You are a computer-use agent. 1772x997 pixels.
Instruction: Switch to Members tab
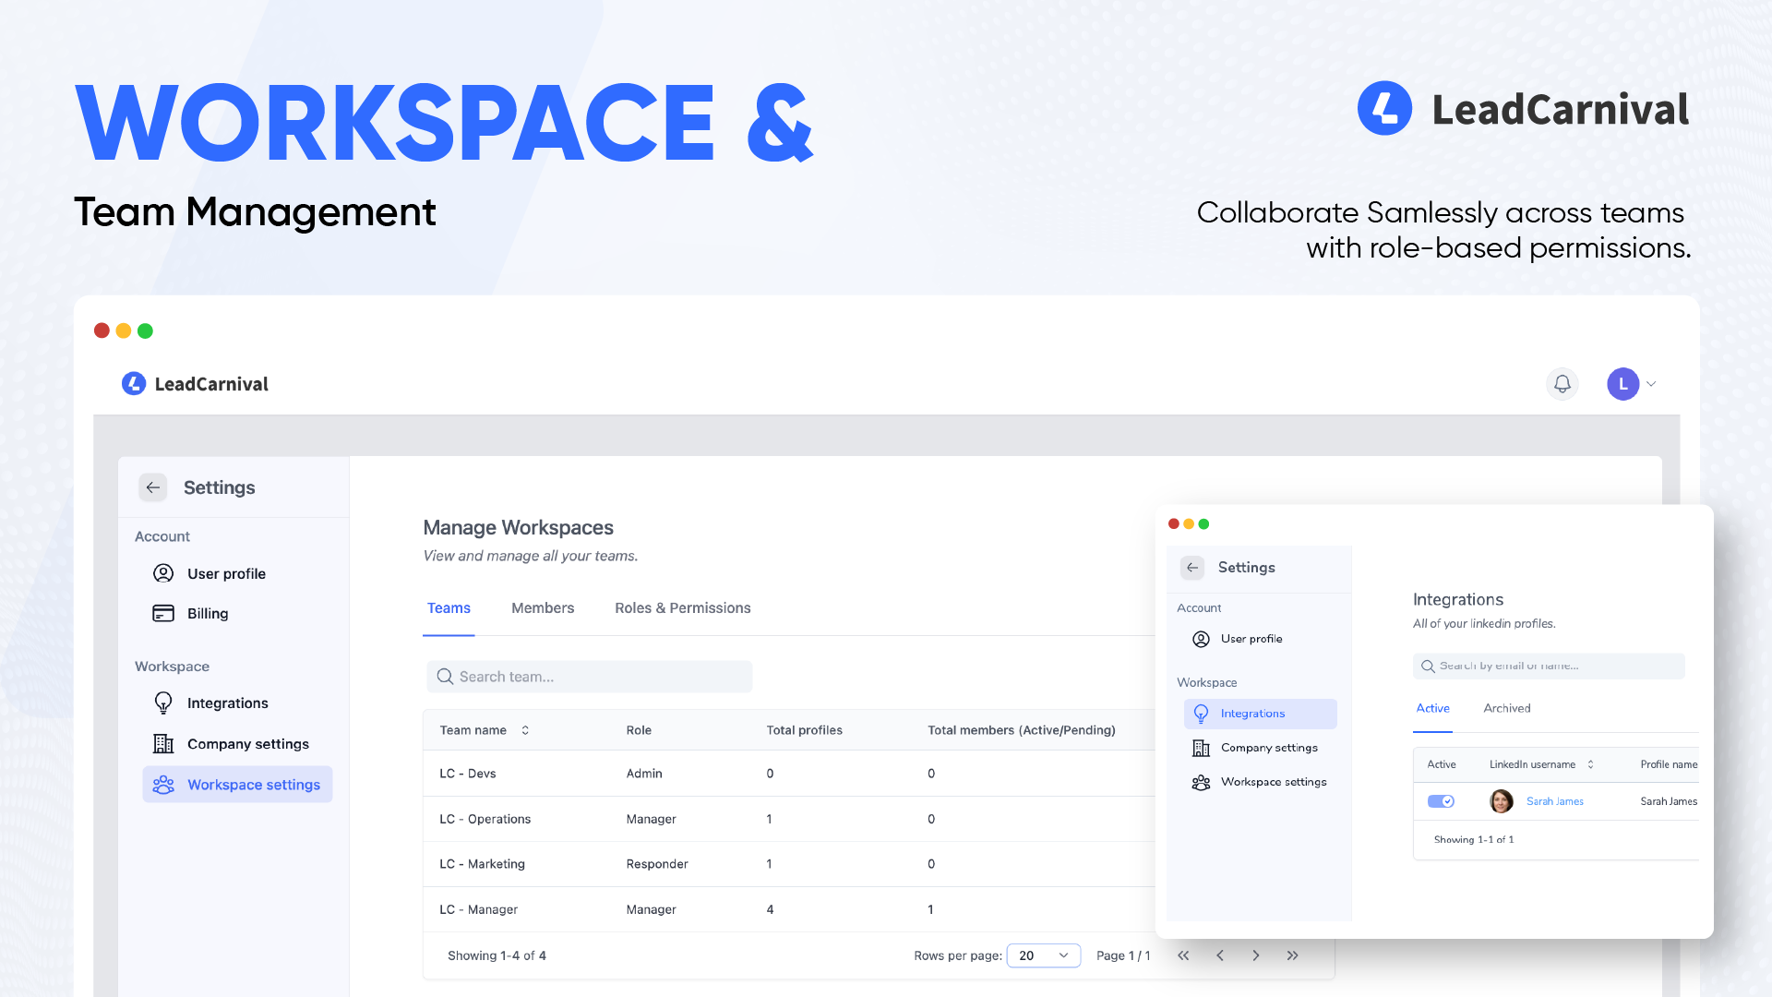(543, 608)
